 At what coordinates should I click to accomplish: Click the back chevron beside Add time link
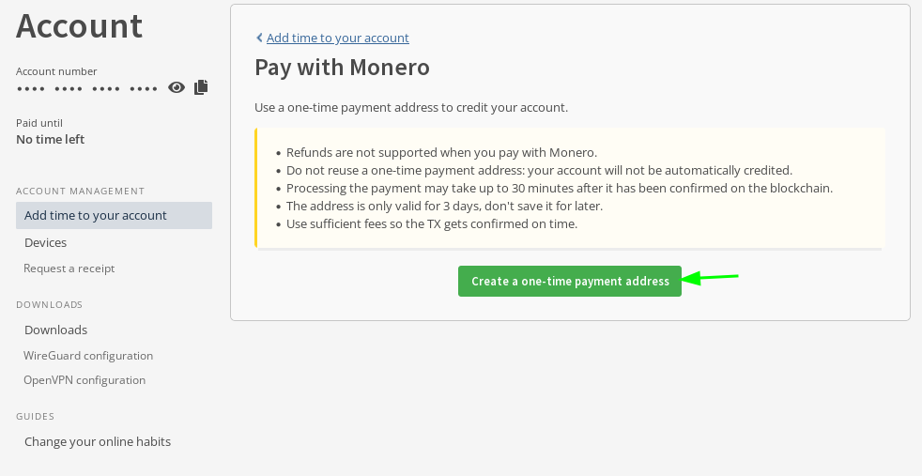[259, 38]
